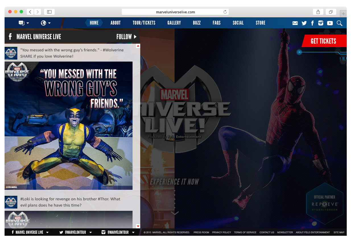This screenshot has width=353, height=242.
Task: Open the Safari share button
Action: 318,12
